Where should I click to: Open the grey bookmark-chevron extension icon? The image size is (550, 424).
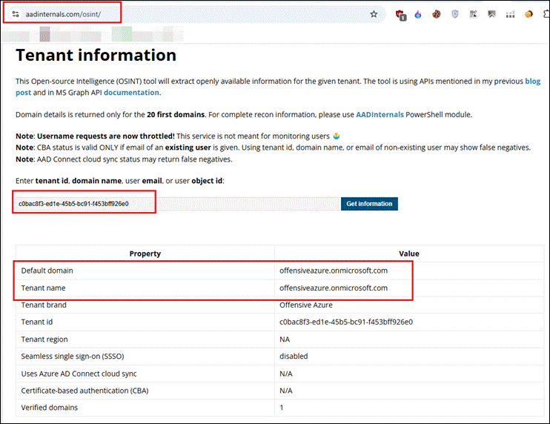pyautogui.click(x=491, y=14)
